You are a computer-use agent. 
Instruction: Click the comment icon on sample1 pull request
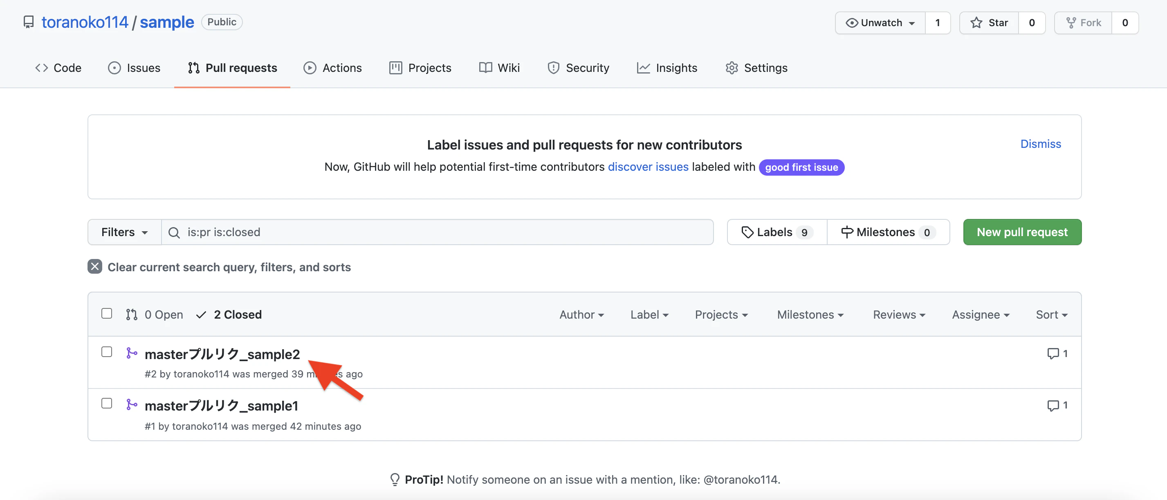pos(1053,405)
